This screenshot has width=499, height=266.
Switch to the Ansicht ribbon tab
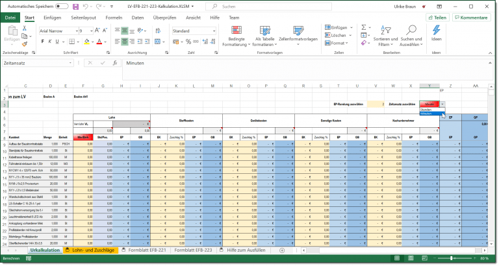[x=193, y=18]
